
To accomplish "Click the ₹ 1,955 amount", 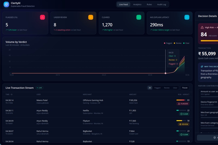I will coord(133,110).
